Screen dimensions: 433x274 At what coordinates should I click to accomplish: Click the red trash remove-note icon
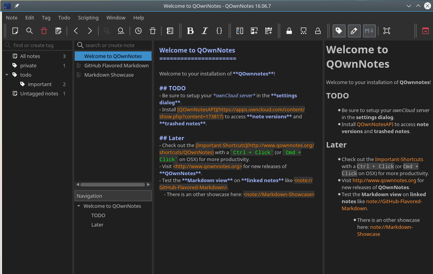(44, 31)
